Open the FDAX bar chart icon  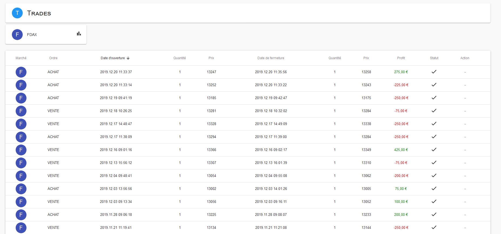79,34
